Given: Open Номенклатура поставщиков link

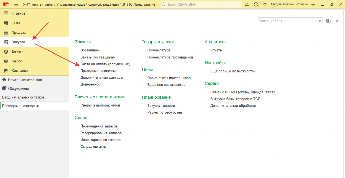Looking at the screenshot, I should click(x=170, y=57).
